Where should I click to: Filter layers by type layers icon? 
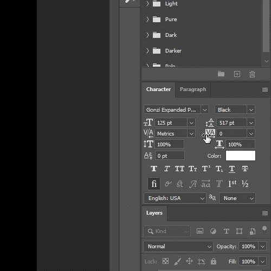[227, 231]
